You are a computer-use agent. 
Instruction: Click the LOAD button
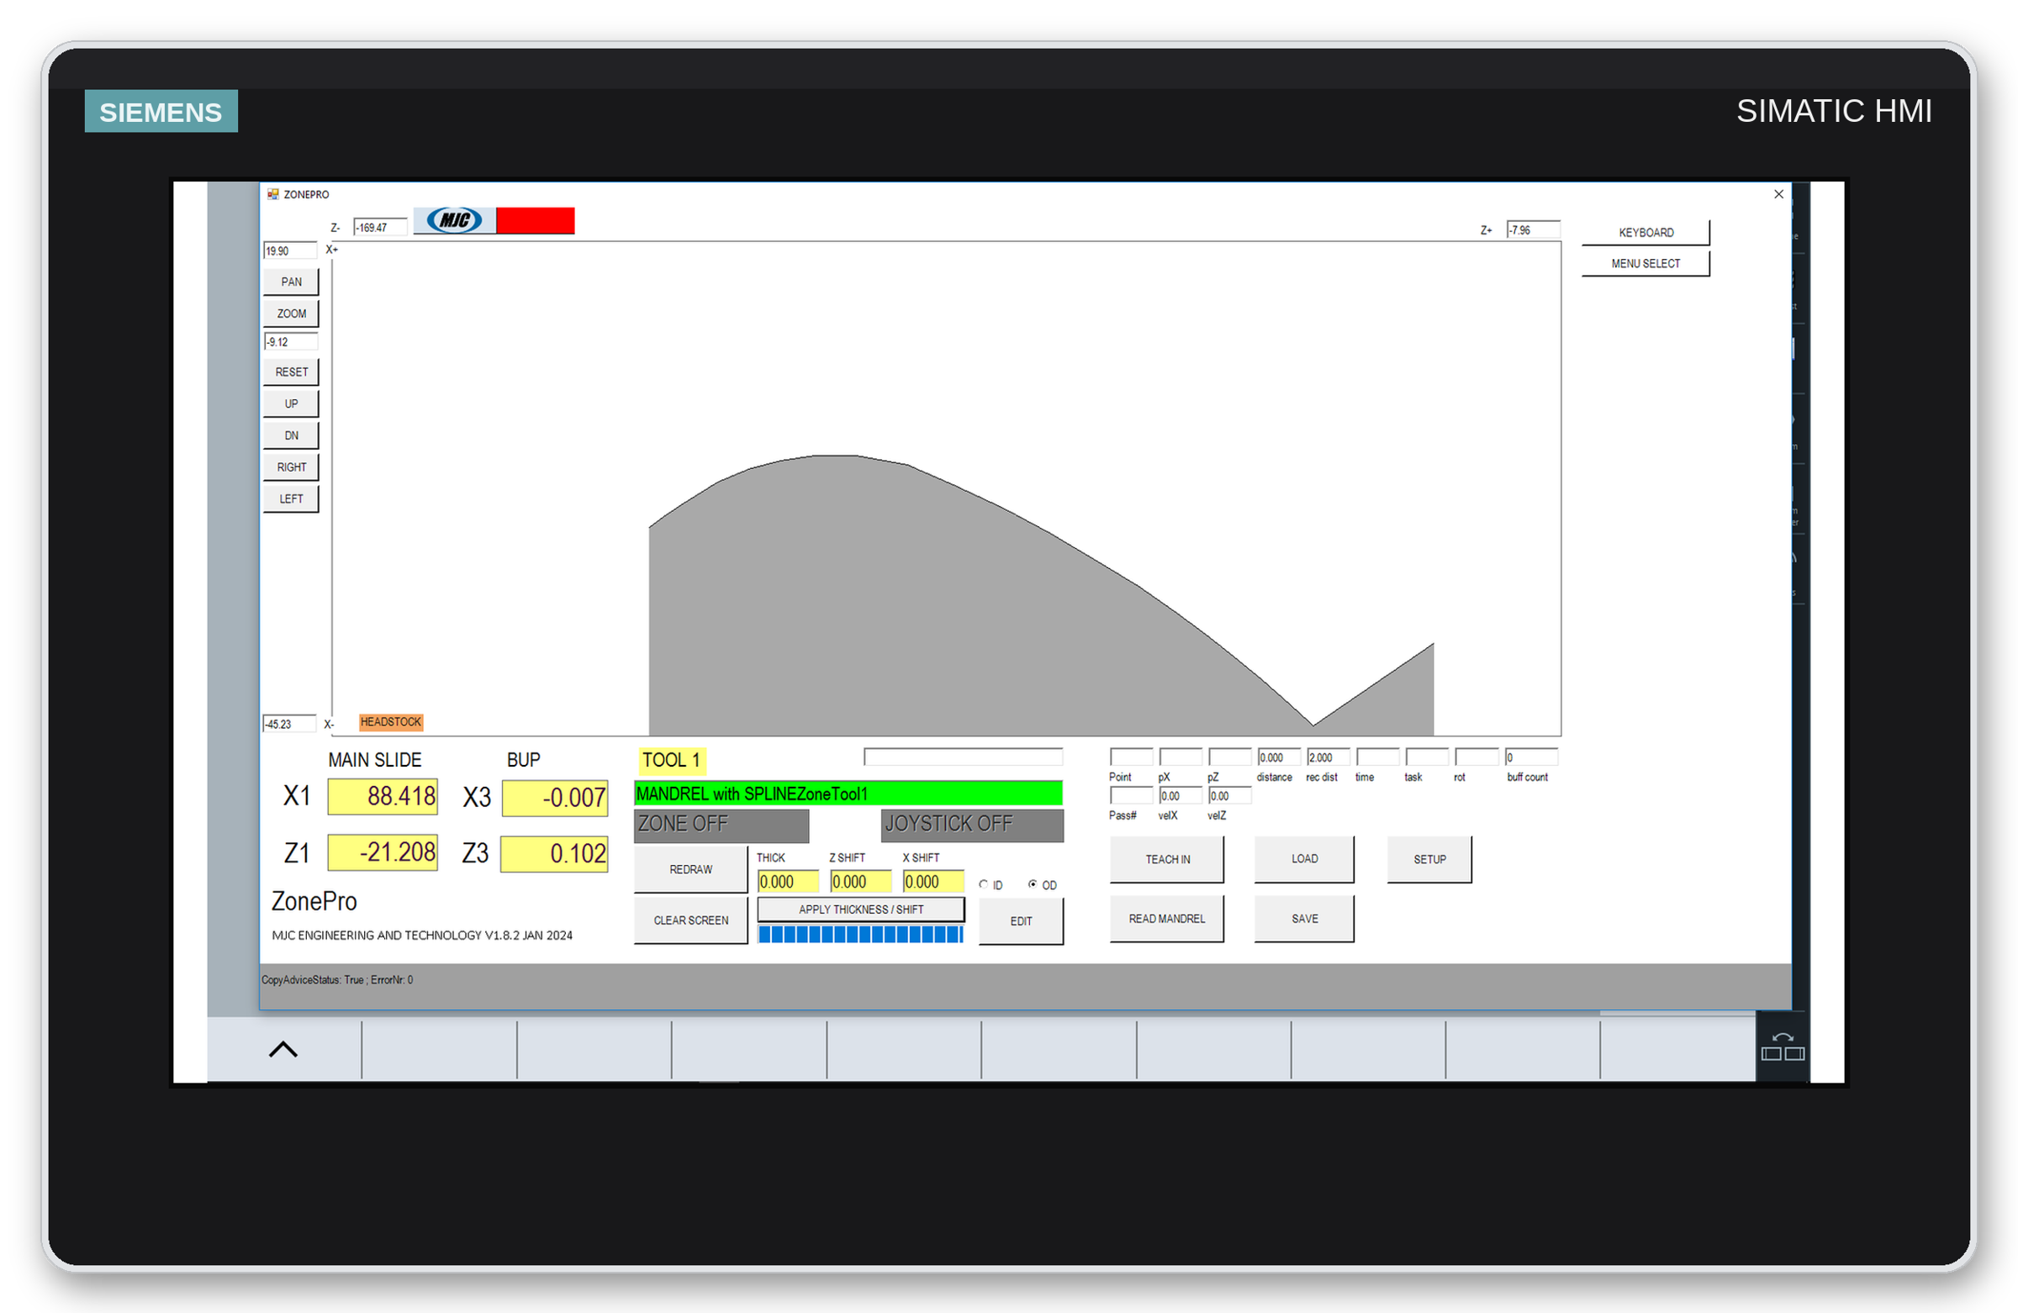click(1304, 859)
